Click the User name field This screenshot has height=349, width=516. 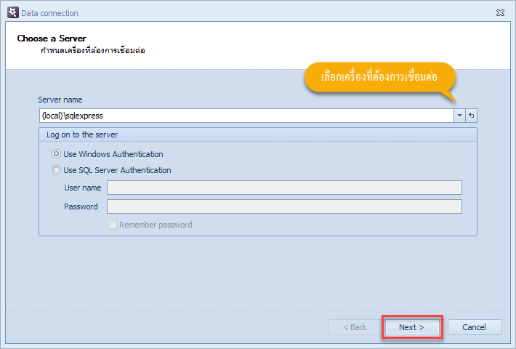(x=284, y=188)
